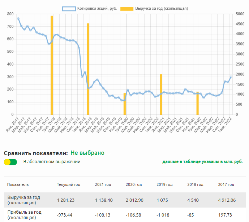Click the 'Показатель' column header
Screen dimensions: 249x222
[x=18, y=184]
